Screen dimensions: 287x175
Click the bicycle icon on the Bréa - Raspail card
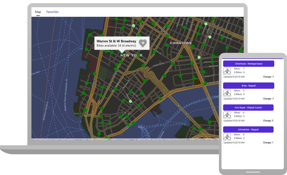tap(227, 93)
